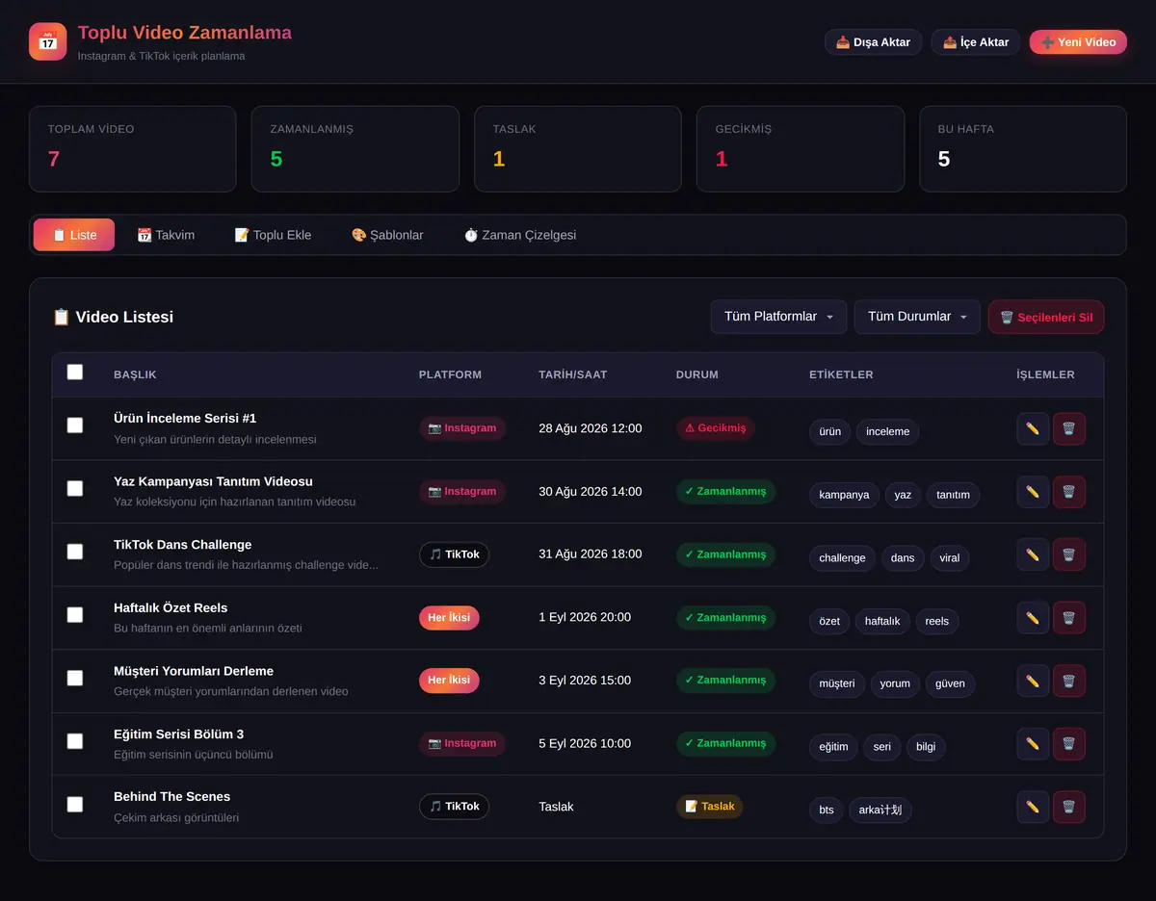This screenshot has width=1156, height=901.
Task: Tick the Eğitim Serisi Bölüm 3 checkbox
Action: click(75, 740)
